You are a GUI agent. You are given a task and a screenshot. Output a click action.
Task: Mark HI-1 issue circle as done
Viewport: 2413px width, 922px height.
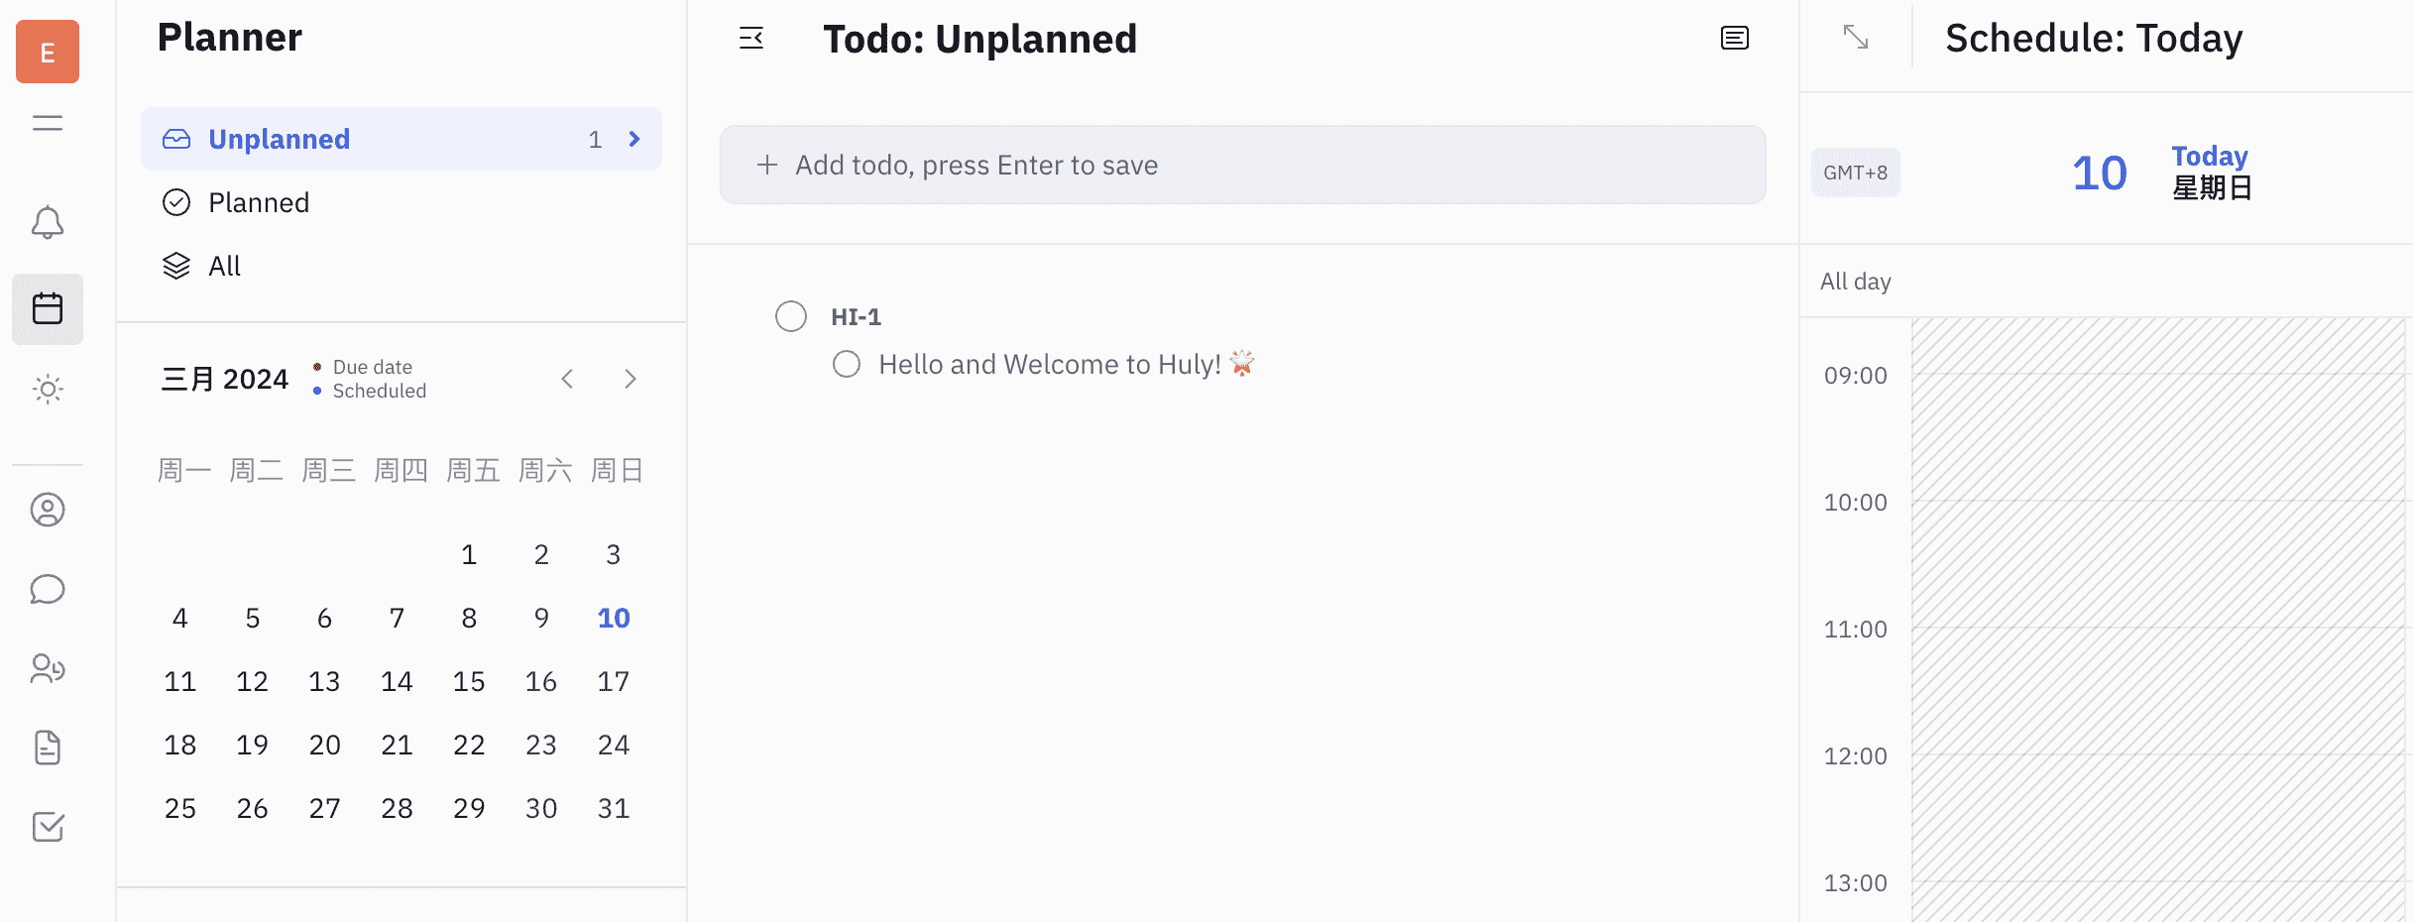coord(791,316)
